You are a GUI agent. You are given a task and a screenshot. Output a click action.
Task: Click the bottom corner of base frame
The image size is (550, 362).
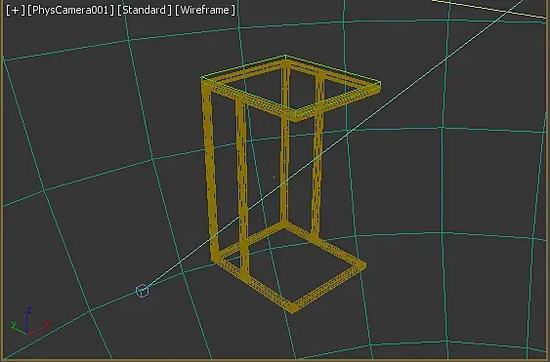tap(292, 308)
